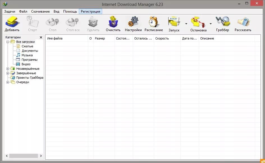
Task: Click the categories panel scroll right arrow
Action: pos(41,156)
